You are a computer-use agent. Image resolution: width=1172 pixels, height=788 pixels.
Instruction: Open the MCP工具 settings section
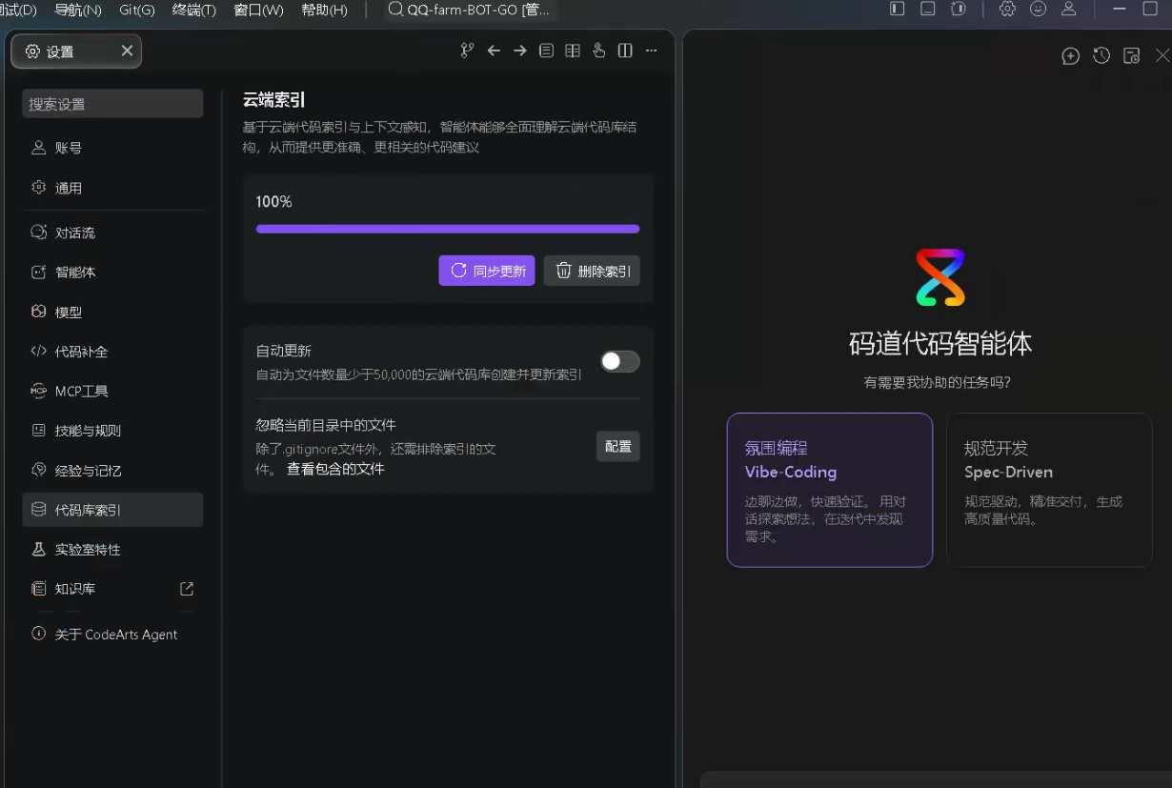pos(112,391)
